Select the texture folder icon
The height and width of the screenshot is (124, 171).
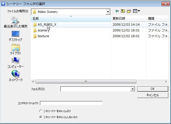click(x=35, y=36)
